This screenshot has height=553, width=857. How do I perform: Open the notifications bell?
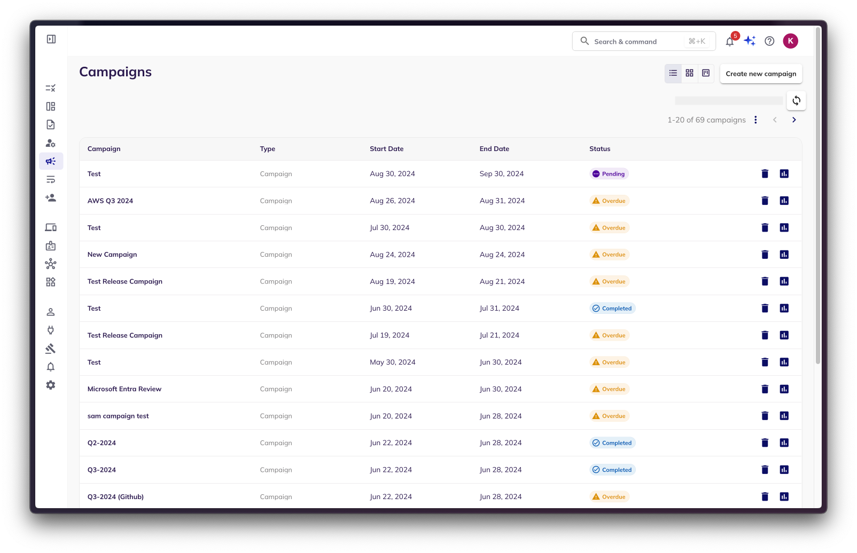pos(730,42)
